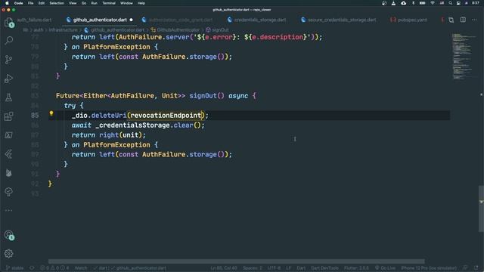Click the vertical editor scrollbar thumb
Screen dimensions: 484x272
(481, 209)
